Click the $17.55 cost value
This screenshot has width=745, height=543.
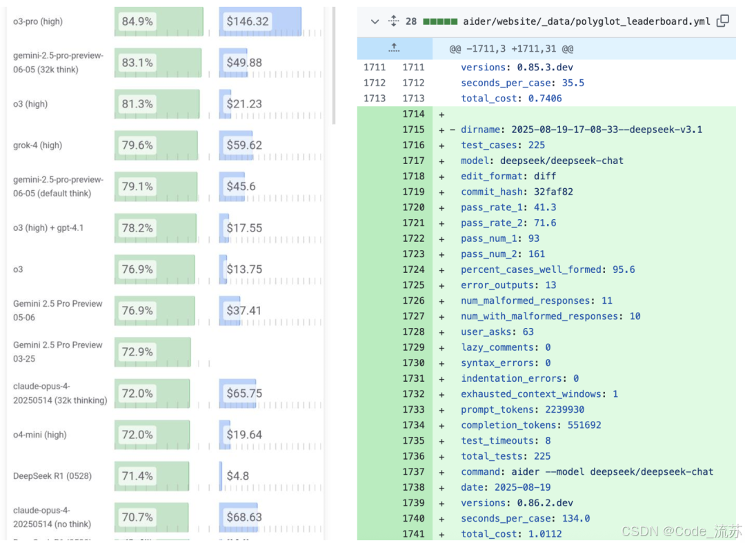click(244, 228)
